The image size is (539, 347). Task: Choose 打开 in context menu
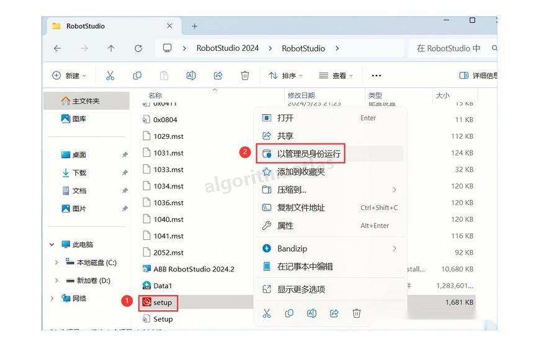330,118
